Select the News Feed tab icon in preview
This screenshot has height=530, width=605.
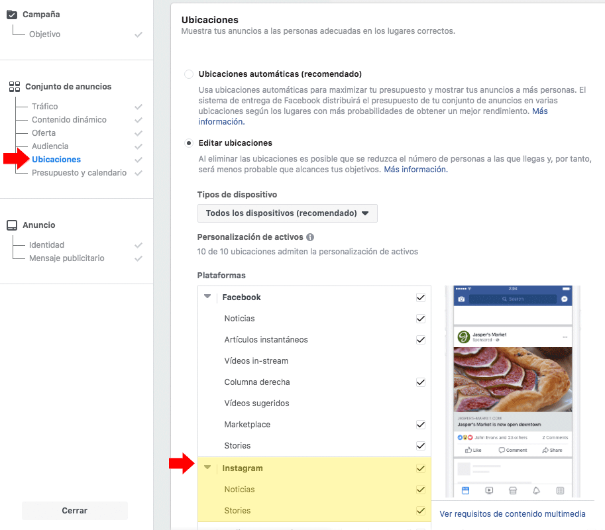click(466, 490)
